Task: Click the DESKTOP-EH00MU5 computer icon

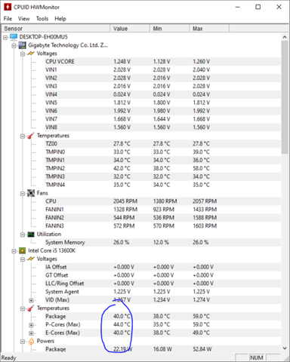Action: [14, 37]
